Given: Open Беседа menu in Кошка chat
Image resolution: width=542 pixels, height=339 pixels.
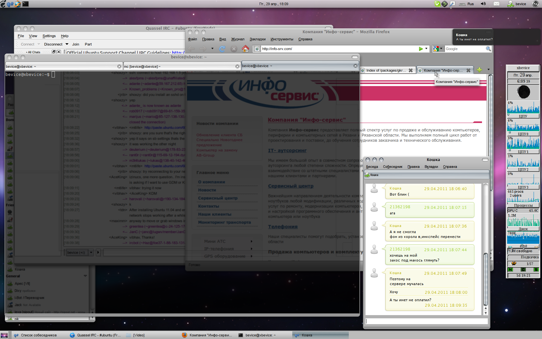Looking at the screenshot, I should [372, 167].
